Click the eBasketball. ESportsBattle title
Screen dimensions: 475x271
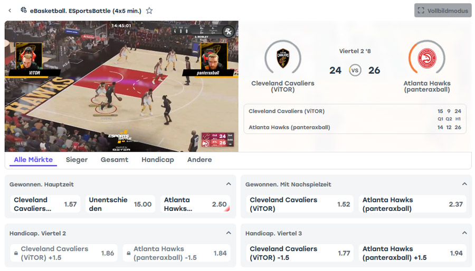(85, 11)
